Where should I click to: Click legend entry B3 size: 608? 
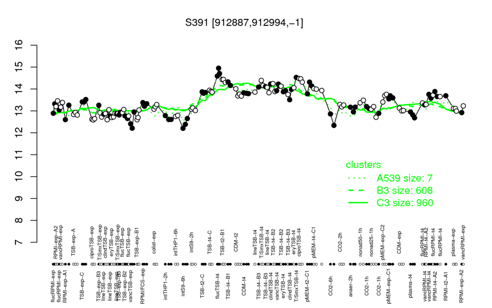click(405, 191)
